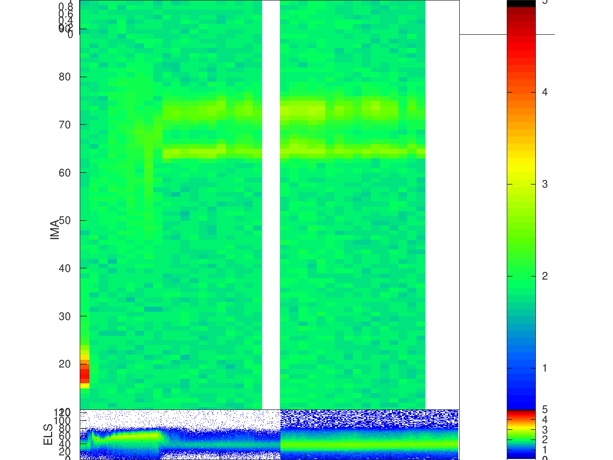Click label 3 on the large colorbar
The width and height of the screenshot is (613, 460).
click(545, 184)
